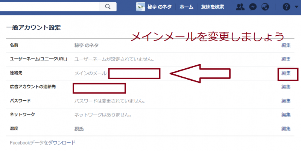Screen dimensions: 301x151
Task: Open the Messenger messages icon
Action: tap(254, 7)
